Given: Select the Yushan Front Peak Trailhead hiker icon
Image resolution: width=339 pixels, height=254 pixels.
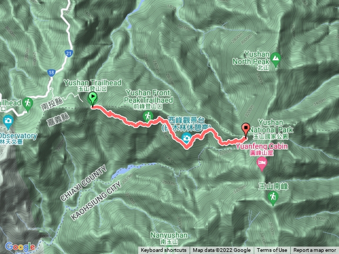Looking at the screenshot, I should point(148,116).
